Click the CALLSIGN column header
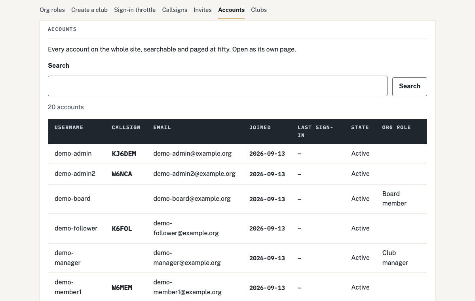The image size is (475, 301). [126, 128]
